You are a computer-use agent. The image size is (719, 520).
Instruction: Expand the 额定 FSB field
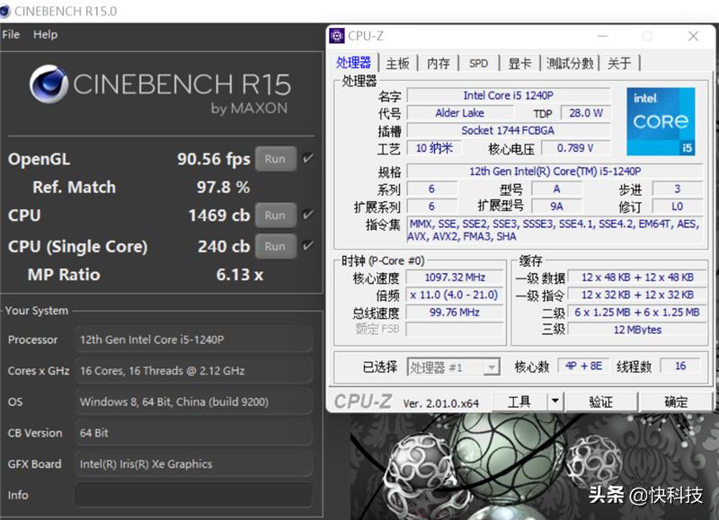pyautogui.click(x=454, y=329)
